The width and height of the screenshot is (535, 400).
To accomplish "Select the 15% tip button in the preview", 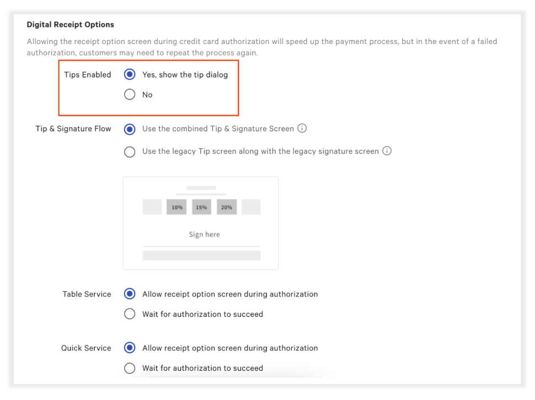I will click(x=201, y=207).
